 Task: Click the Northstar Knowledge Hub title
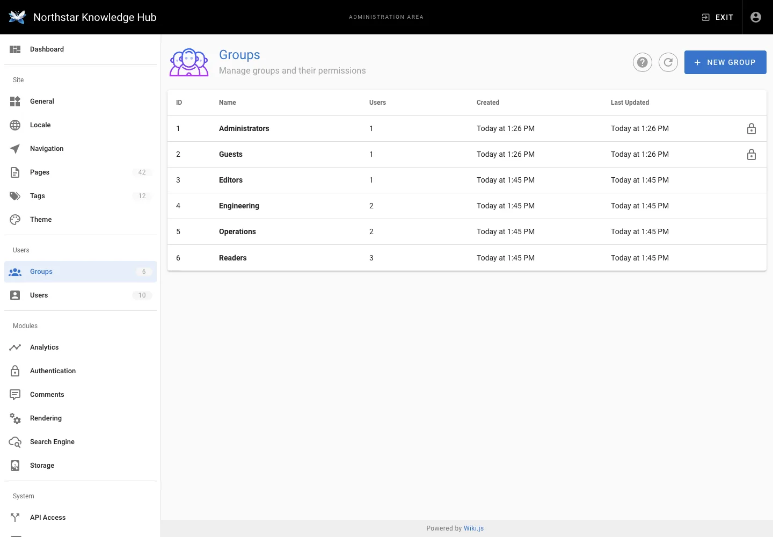pos(95,17)
